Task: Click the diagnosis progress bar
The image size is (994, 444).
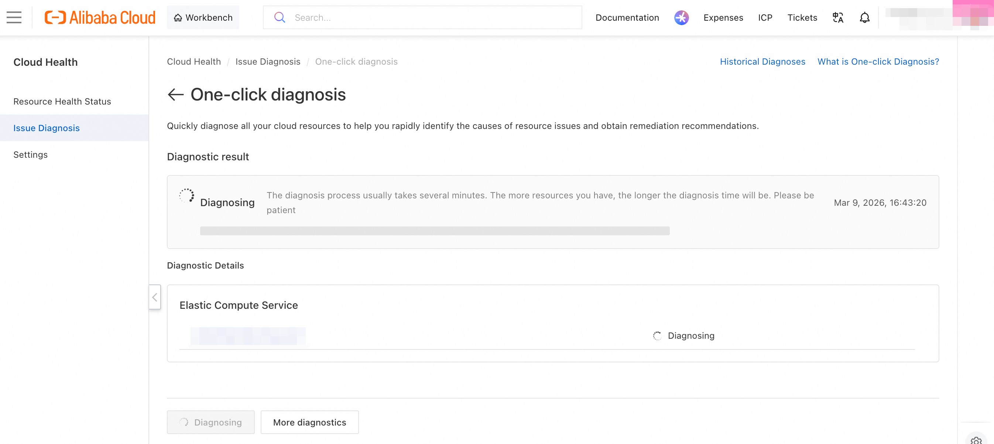Action: coord(435,230)
